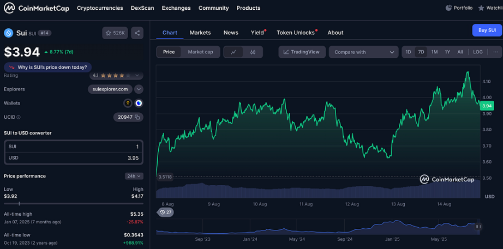The width and height of the screenshot is (503, 249).
Task: Click the All-time high $5.35 value
Action: 136,214
